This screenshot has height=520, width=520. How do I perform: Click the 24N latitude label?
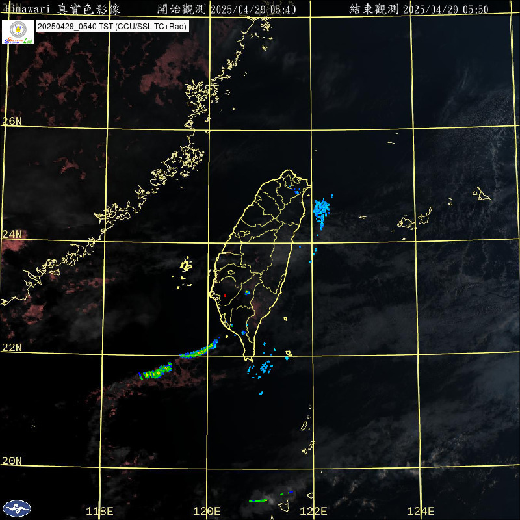[x=12, y=235]
